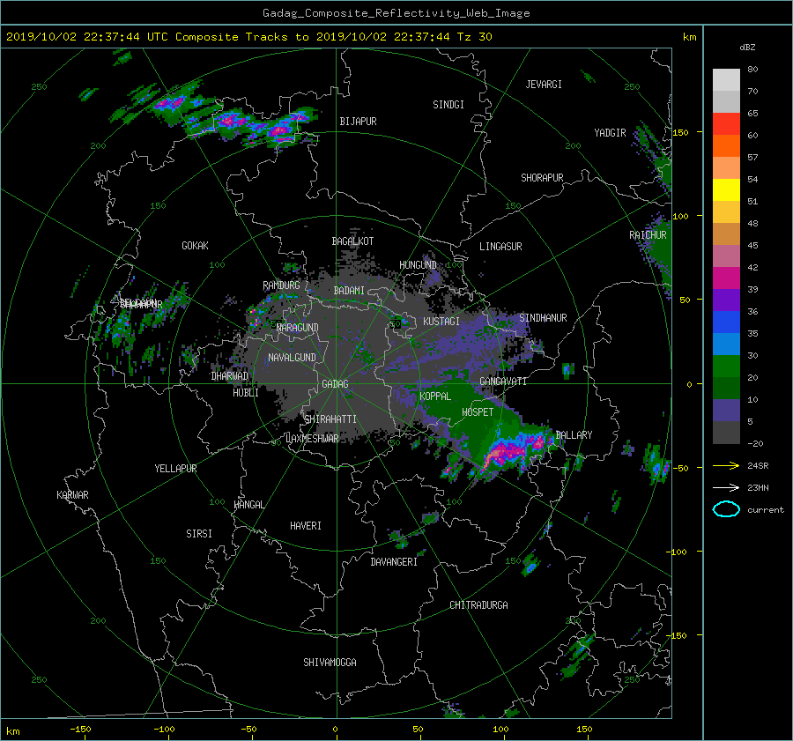Click the HAVERI city label
The width and height of the screenshot is (793, 741).
(x=306, y=526)
